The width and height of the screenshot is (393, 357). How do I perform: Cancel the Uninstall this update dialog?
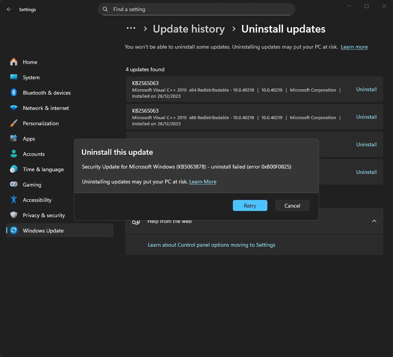(292, 206)
